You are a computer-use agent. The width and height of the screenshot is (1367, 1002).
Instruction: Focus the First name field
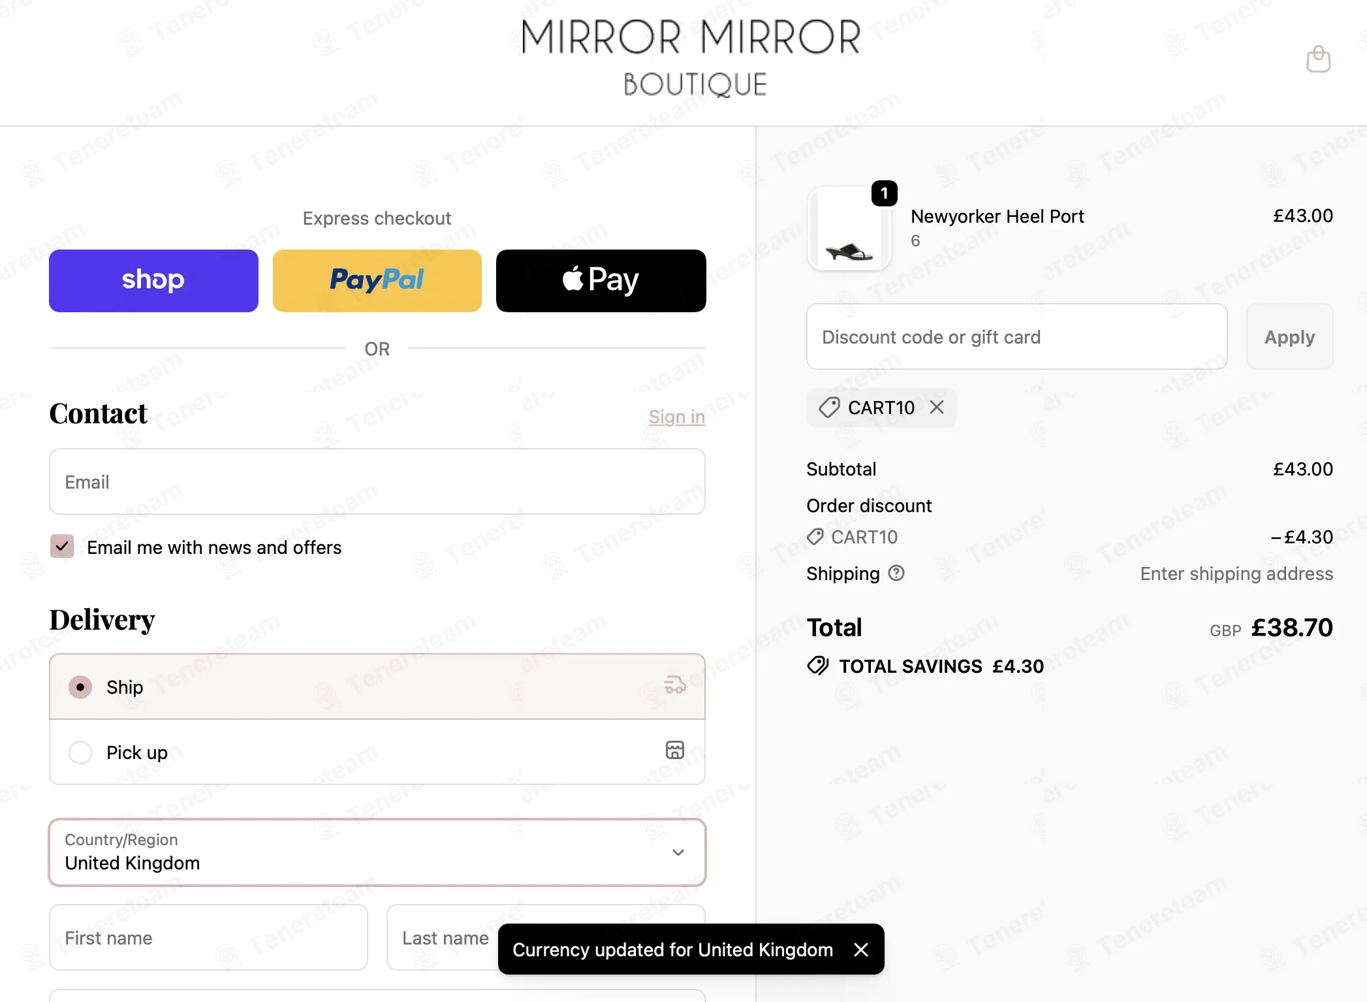point(208,937)
